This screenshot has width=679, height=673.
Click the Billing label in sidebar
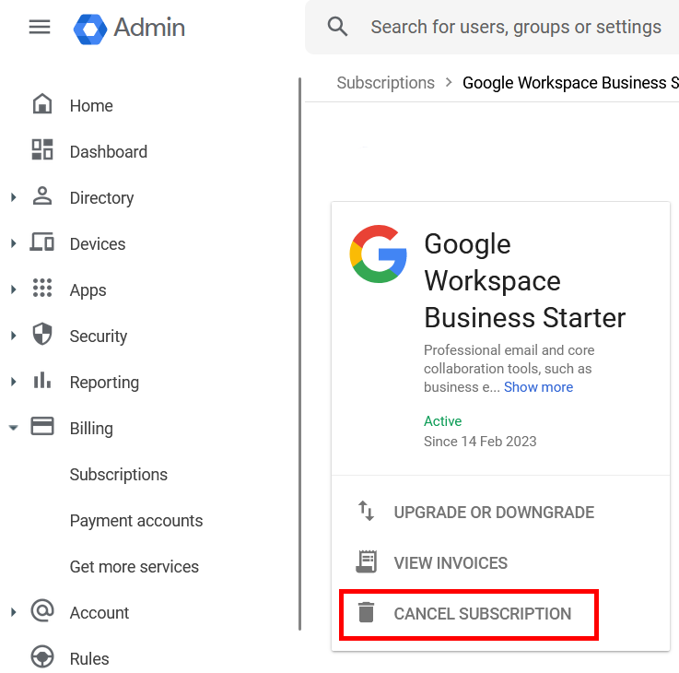tap(91, 429)
